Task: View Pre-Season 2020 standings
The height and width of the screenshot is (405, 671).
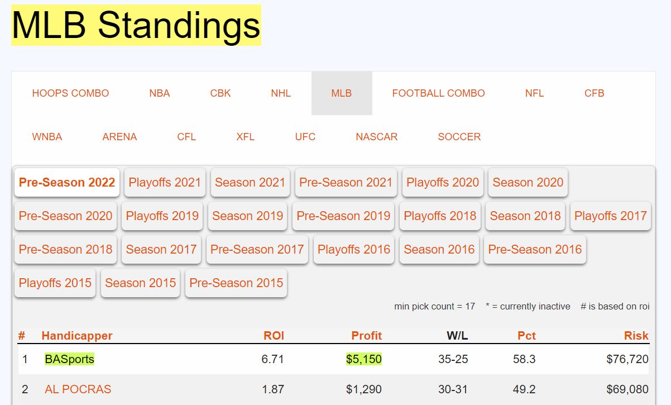Action: [65, 216]
